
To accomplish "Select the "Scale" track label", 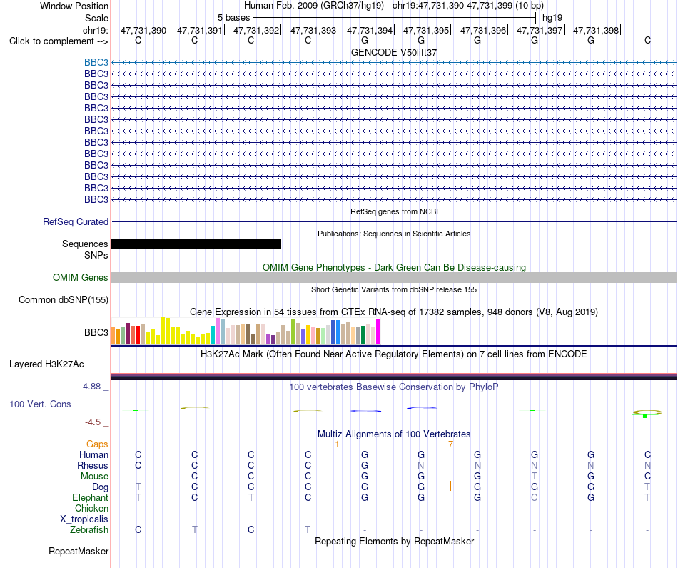I will [x=96, y=18].
